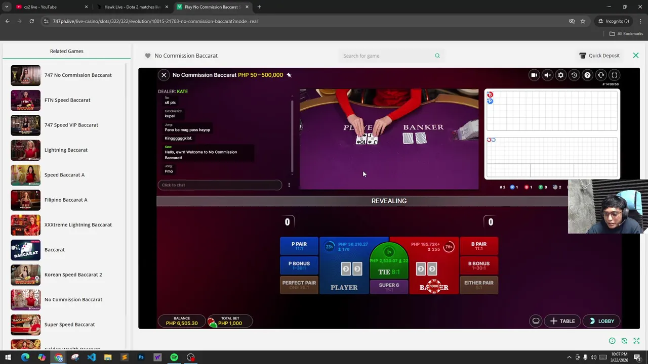Image resolution: width=648 pixels, height=364 pixels.
Task: Open Photoshop from taskbar
Action: point(141,357)
